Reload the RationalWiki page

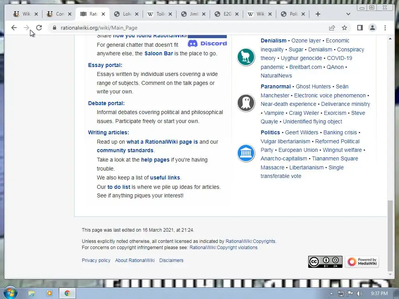(x=39, y=28)
